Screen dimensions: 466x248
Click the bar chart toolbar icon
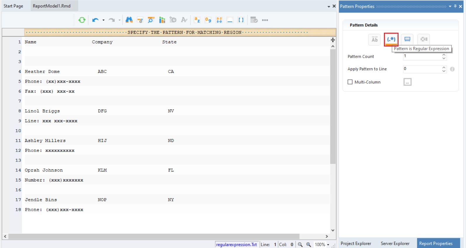pyautogui.click(x=162, y=20)
